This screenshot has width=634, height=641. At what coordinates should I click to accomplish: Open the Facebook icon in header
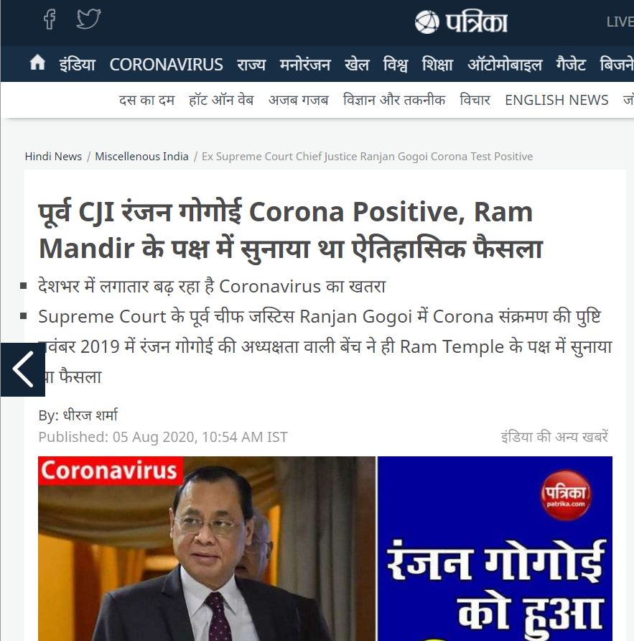(50, 19)
